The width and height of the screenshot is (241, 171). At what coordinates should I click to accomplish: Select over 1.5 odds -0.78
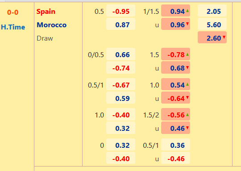(x=175, y=54)
